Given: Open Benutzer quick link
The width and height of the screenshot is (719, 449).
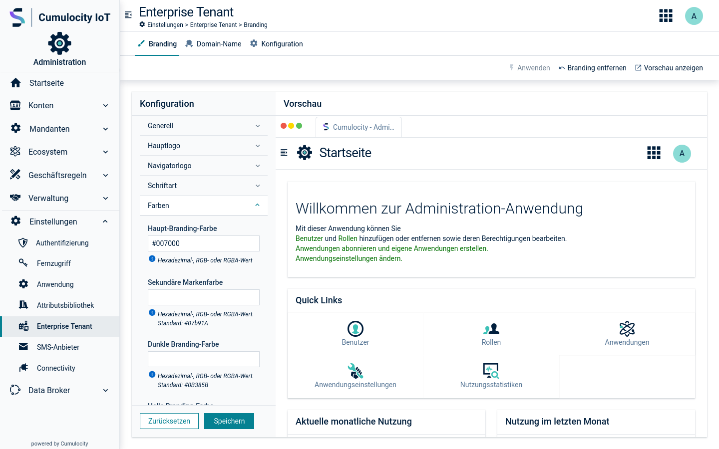Looking at the screenshot, I should (356, 334).
